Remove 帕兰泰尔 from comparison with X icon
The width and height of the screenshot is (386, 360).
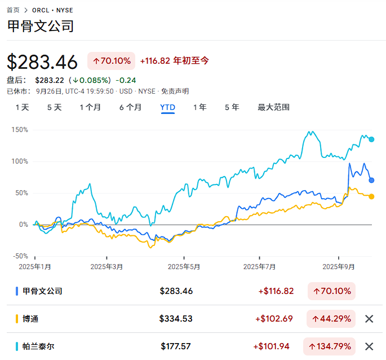369,346
